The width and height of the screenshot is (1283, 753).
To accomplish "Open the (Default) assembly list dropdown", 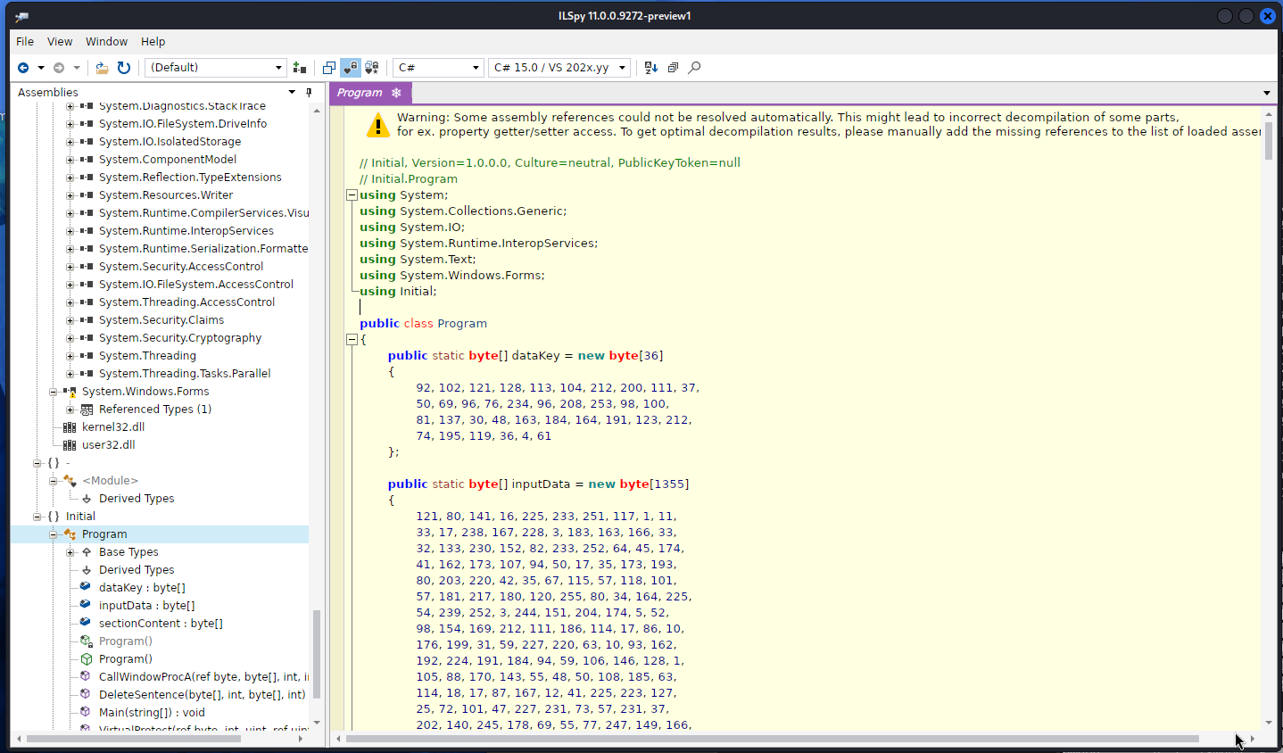I will pyautogui.click(x=216, y=68).
